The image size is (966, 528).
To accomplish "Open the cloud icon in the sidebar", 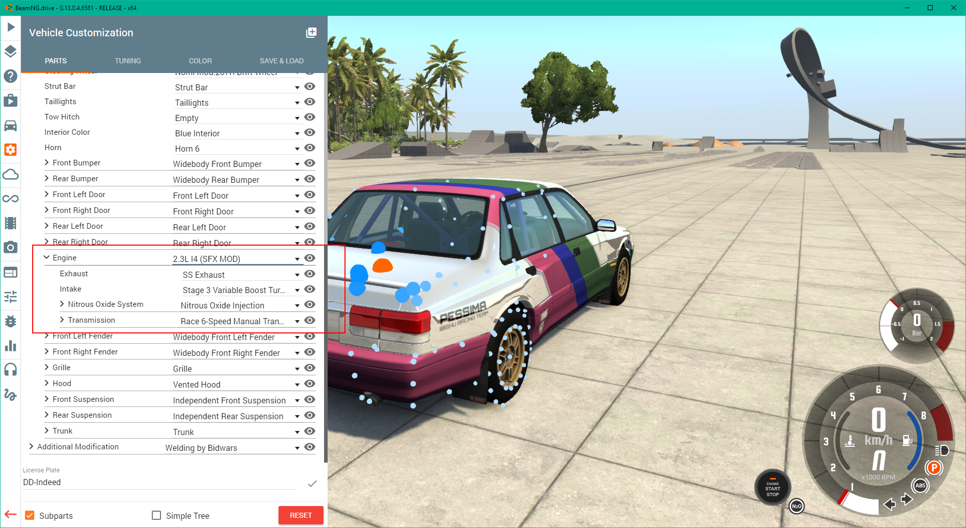I will pyautogui.click(x=11, y=174).
